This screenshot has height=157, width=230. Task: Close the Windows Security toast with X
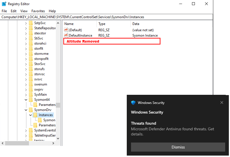[222, 102]
